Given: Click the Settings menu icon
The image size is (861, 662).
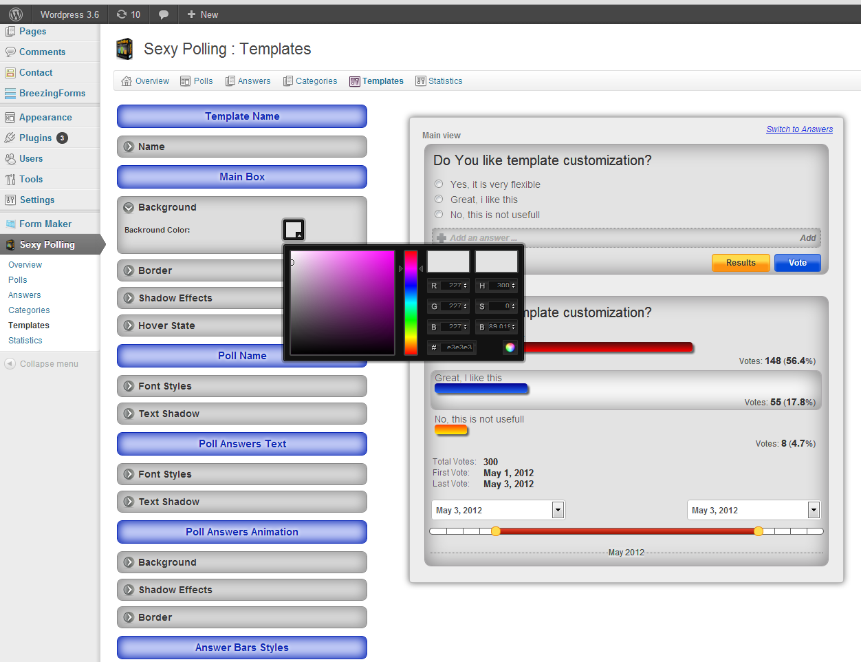Looking at the screenshot, I should tap(10, 200).
